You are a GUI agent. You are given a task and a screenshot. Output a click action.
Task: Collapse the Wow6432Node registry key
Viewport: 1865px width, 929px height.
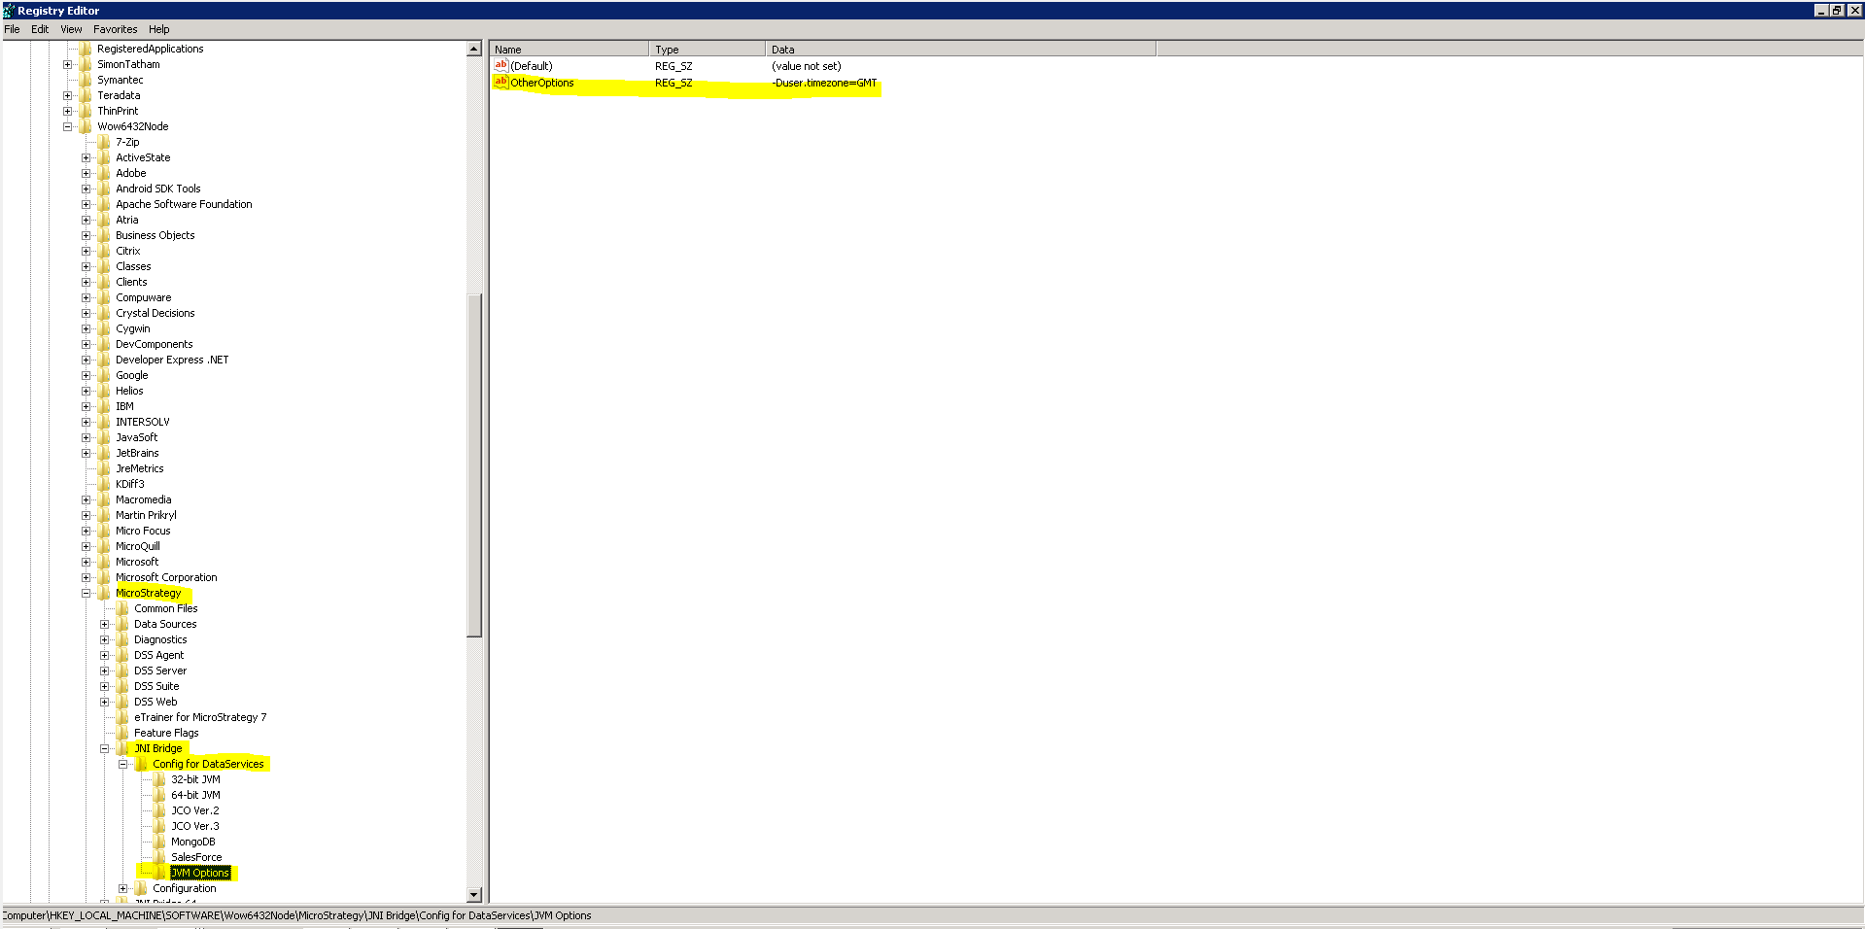(66, 126)
